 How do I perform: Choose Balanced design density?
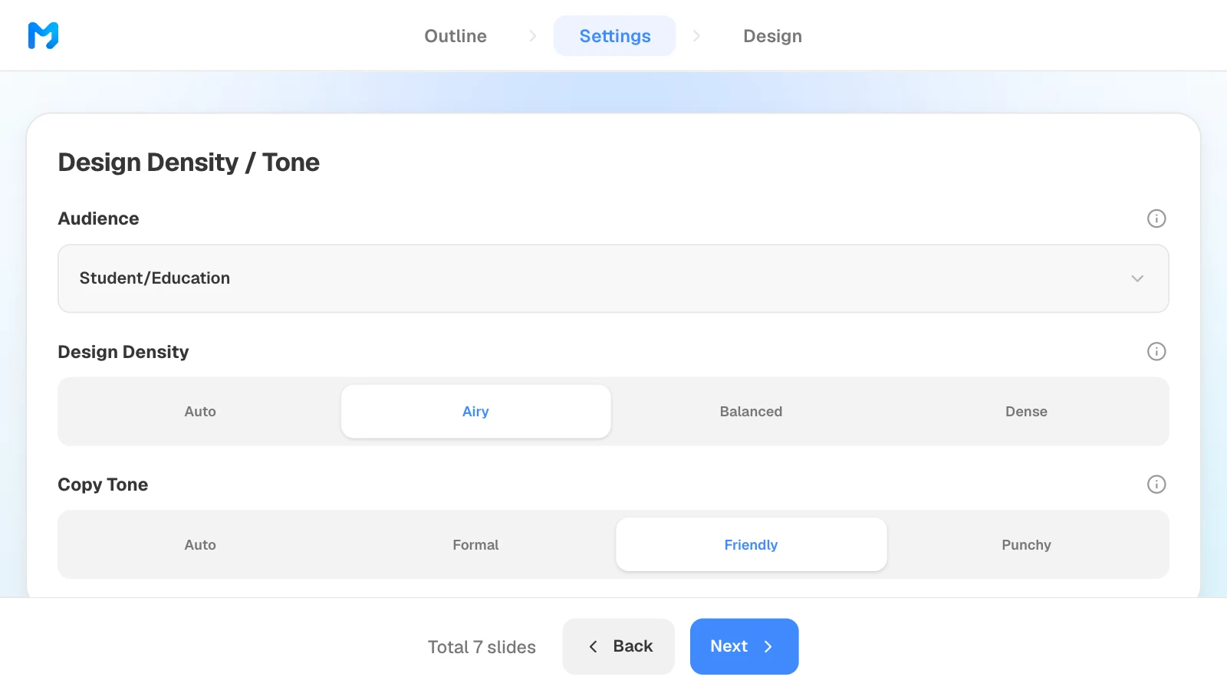click(x=751, y=412)
